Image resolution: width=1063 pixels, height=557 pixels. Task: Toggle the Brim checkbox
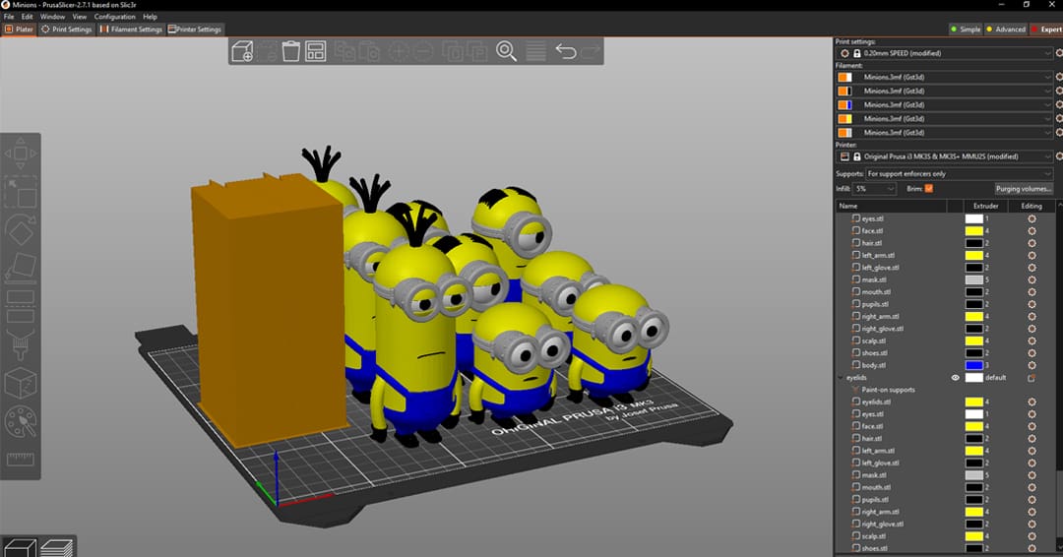click(x=929, y=188)
